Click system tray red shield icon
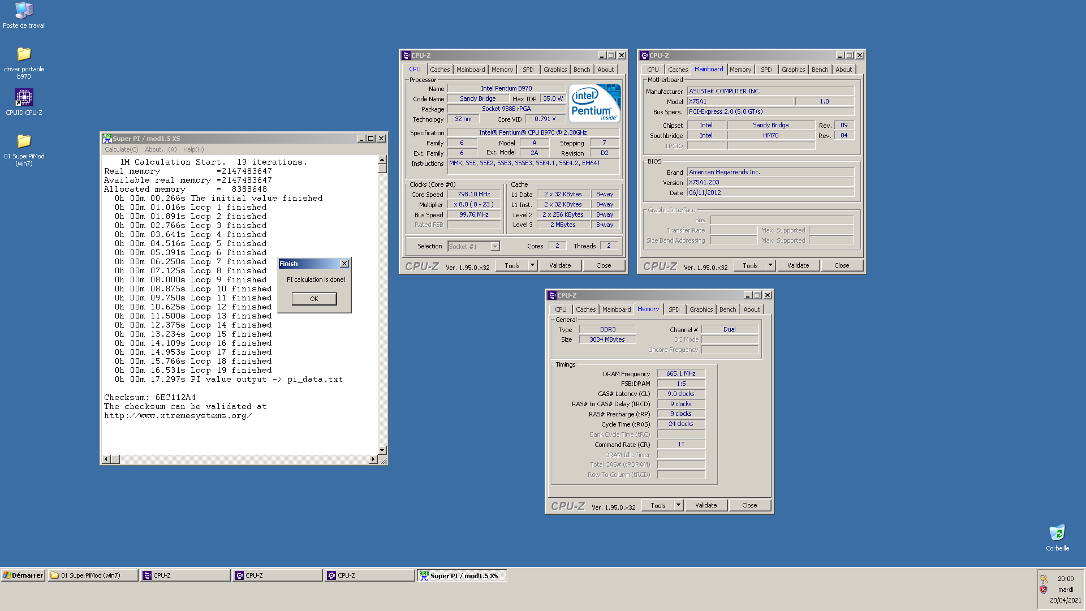The image size is (1086, 611). tap(1044, 590)
